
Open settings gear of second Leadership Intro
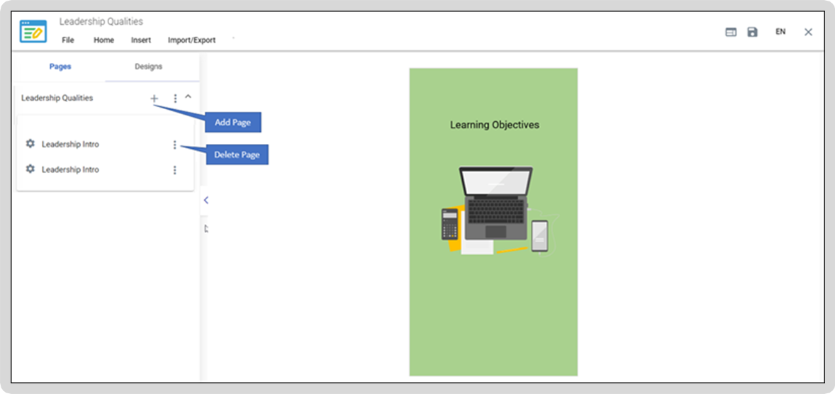[x=30, y=169]
